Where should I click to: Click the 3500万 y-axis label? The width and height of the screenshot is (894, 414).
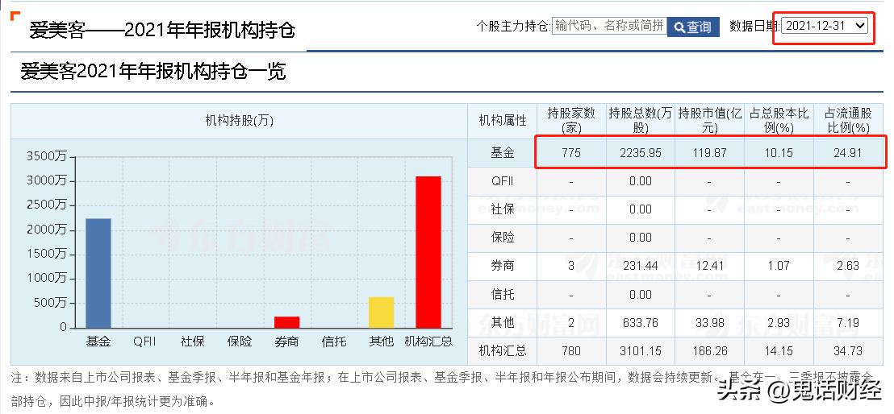[47, 156]
